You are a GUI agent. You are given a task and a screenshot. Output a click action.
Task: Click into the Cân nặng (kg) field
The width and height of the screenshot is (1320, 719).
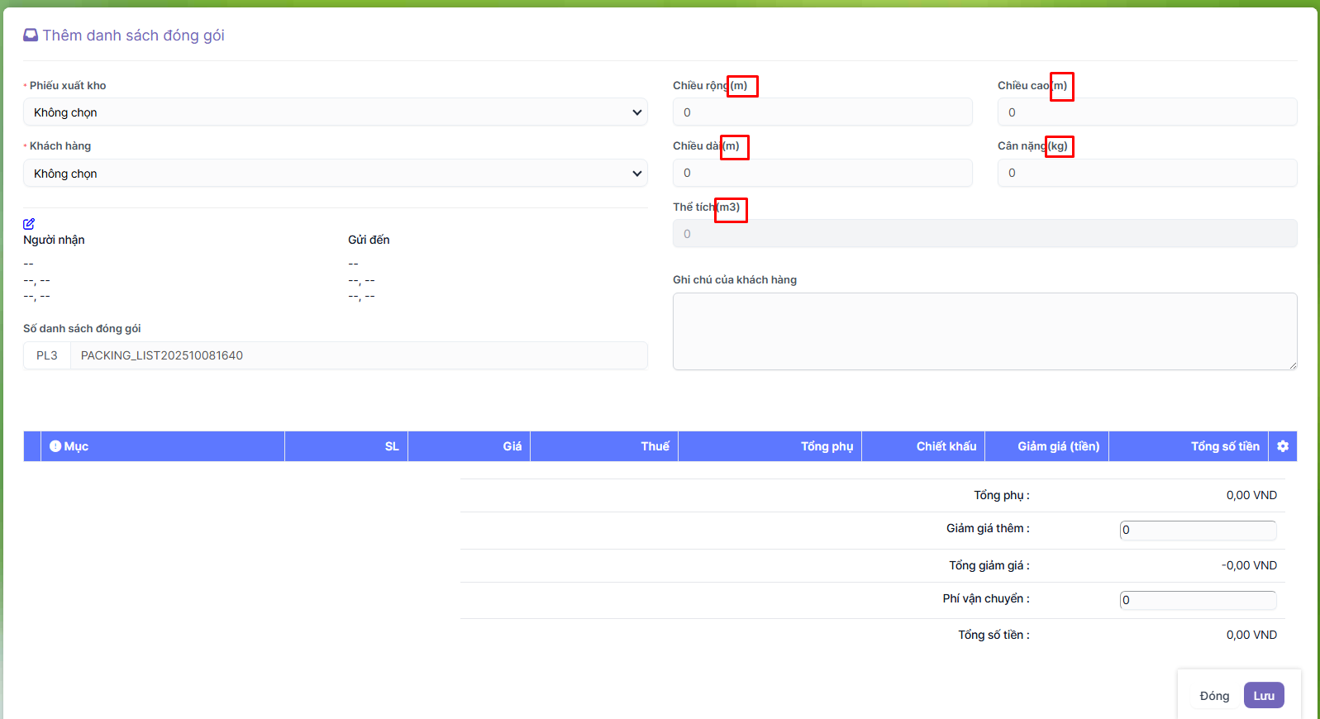point(1146,173)
